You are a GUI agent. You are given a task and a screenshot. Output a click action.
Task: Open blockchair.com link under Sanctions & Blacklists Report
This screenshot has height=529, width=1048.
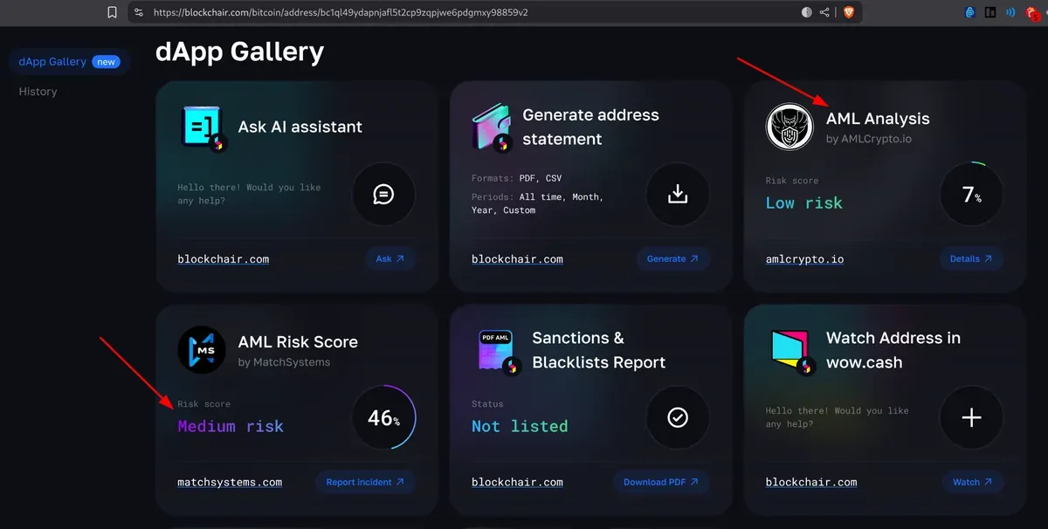[517, 482]
